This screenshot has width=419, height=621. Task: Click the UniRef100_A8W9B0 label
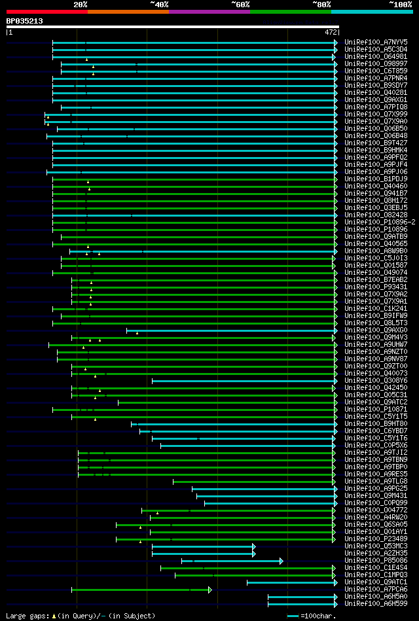[x=376, y=251]
